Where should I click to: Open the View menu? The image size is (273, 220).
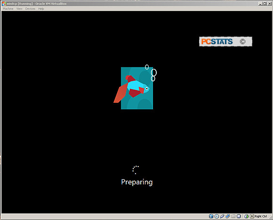pyautogui.click(x=19, y=8)
